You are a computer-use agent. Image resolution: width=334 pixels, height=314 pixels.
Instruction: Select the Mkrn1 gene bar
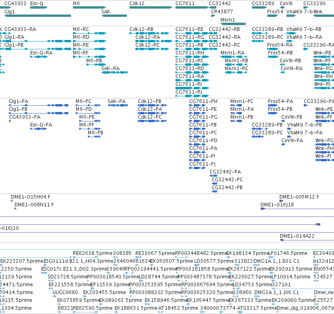click(x=233, y=24)
